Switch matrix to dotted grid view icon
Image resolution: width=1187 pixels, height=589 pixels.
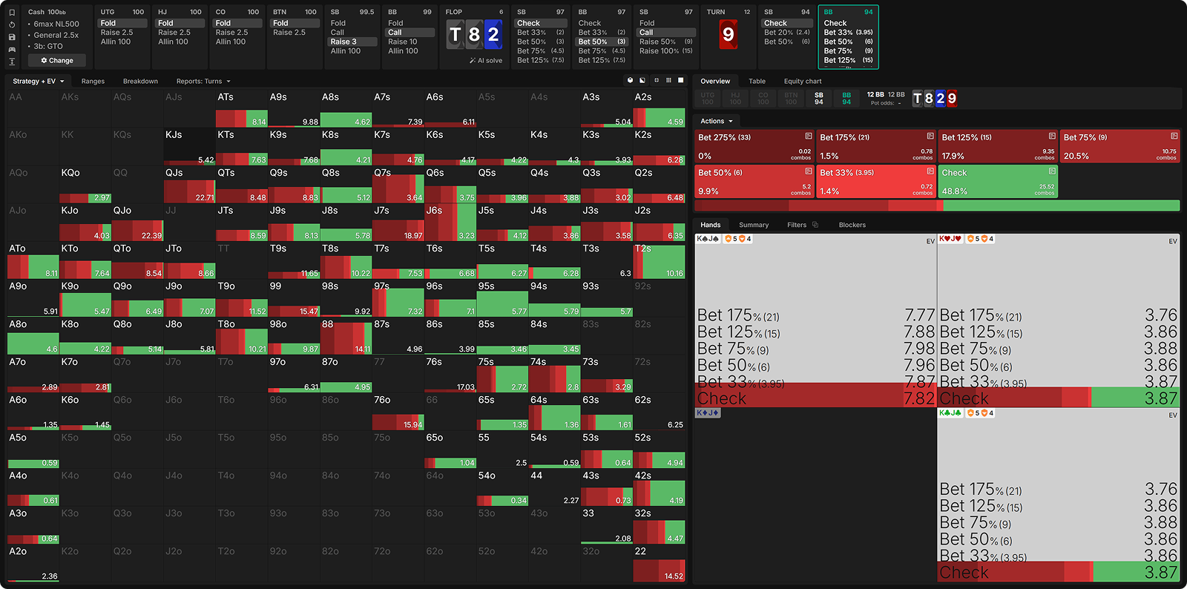pyautogui.click(x=668, y=80)
